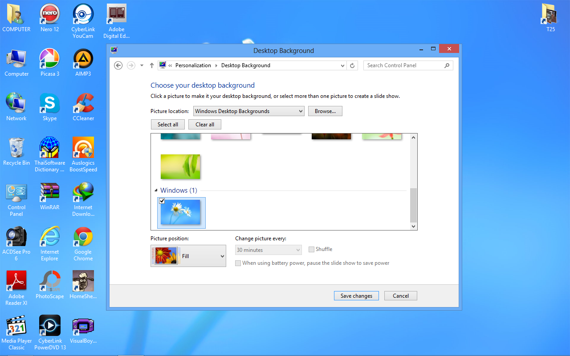Viewport: 570px width, 356px height.
Task: Open Adobe Digital Editions shortcut
Action: 117,21
